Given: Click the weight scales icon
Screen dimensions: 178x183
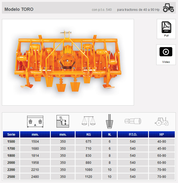Looking at the screenshot, I should click(x=89, y=121).
